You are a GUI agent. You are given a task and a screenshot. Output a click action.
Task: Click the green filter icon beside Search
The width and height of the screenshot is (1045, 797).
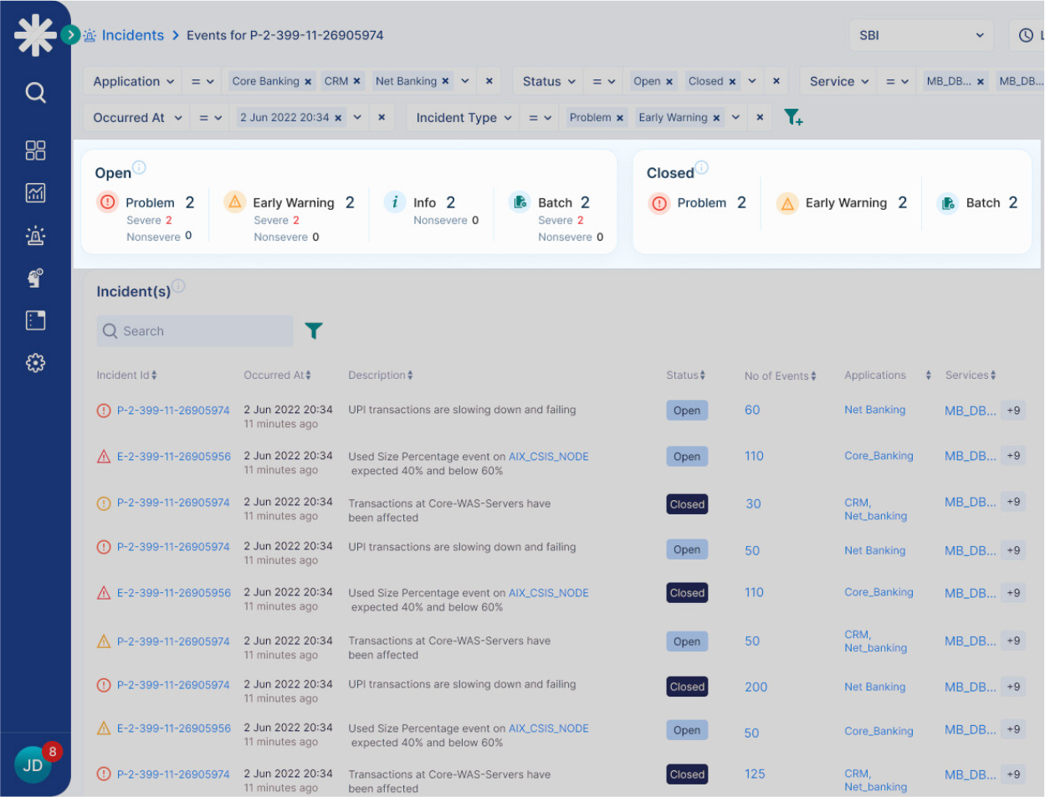314,331
